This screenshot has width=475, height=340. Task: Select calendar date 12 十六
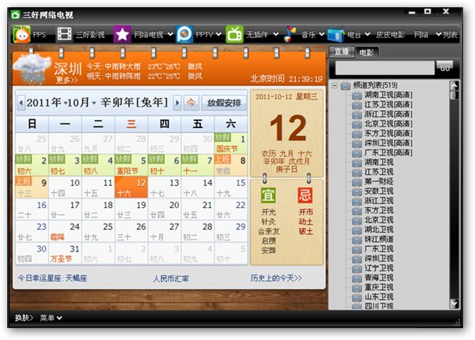(x=131, y=187)
